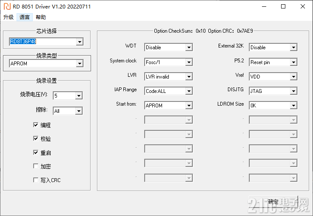
Task: Open the 擦除 erase mode dropdown
Action: click(x=68, y=111)
